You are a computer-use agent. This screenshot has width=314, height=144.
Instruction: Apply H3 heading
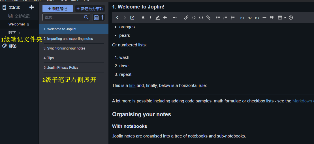(257, 18)
